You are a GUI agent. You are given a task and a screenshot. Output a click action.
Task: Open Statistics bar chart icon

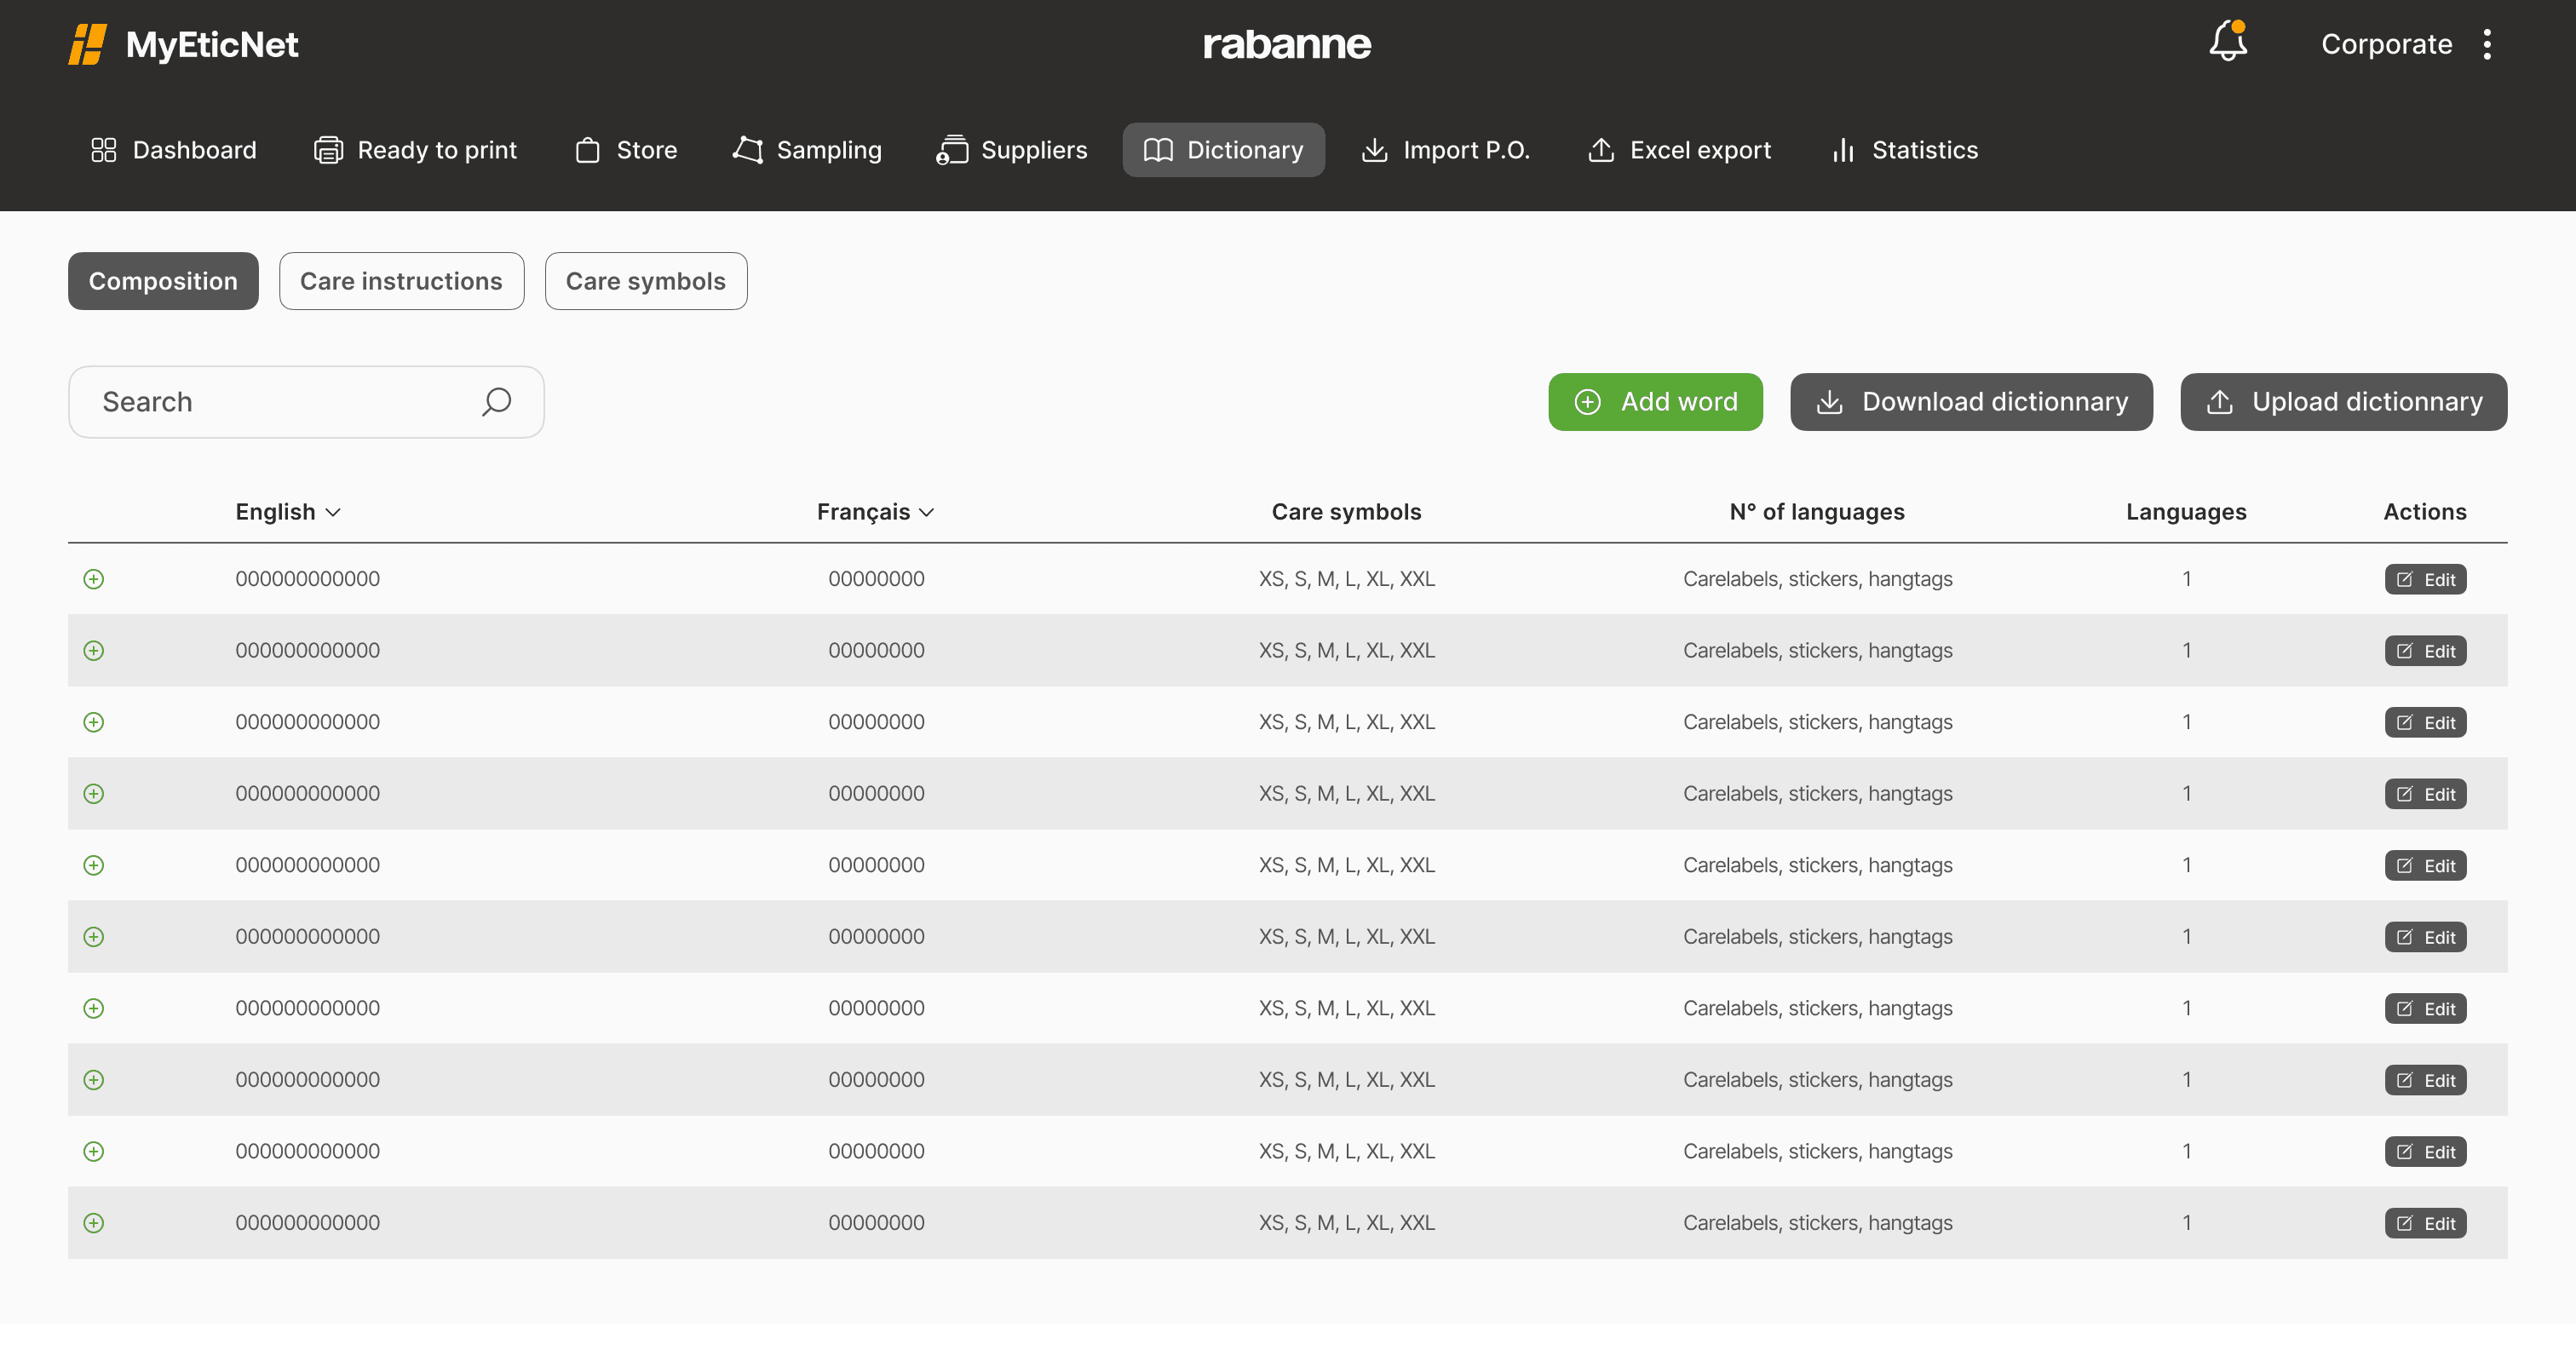pos(1842,150)
